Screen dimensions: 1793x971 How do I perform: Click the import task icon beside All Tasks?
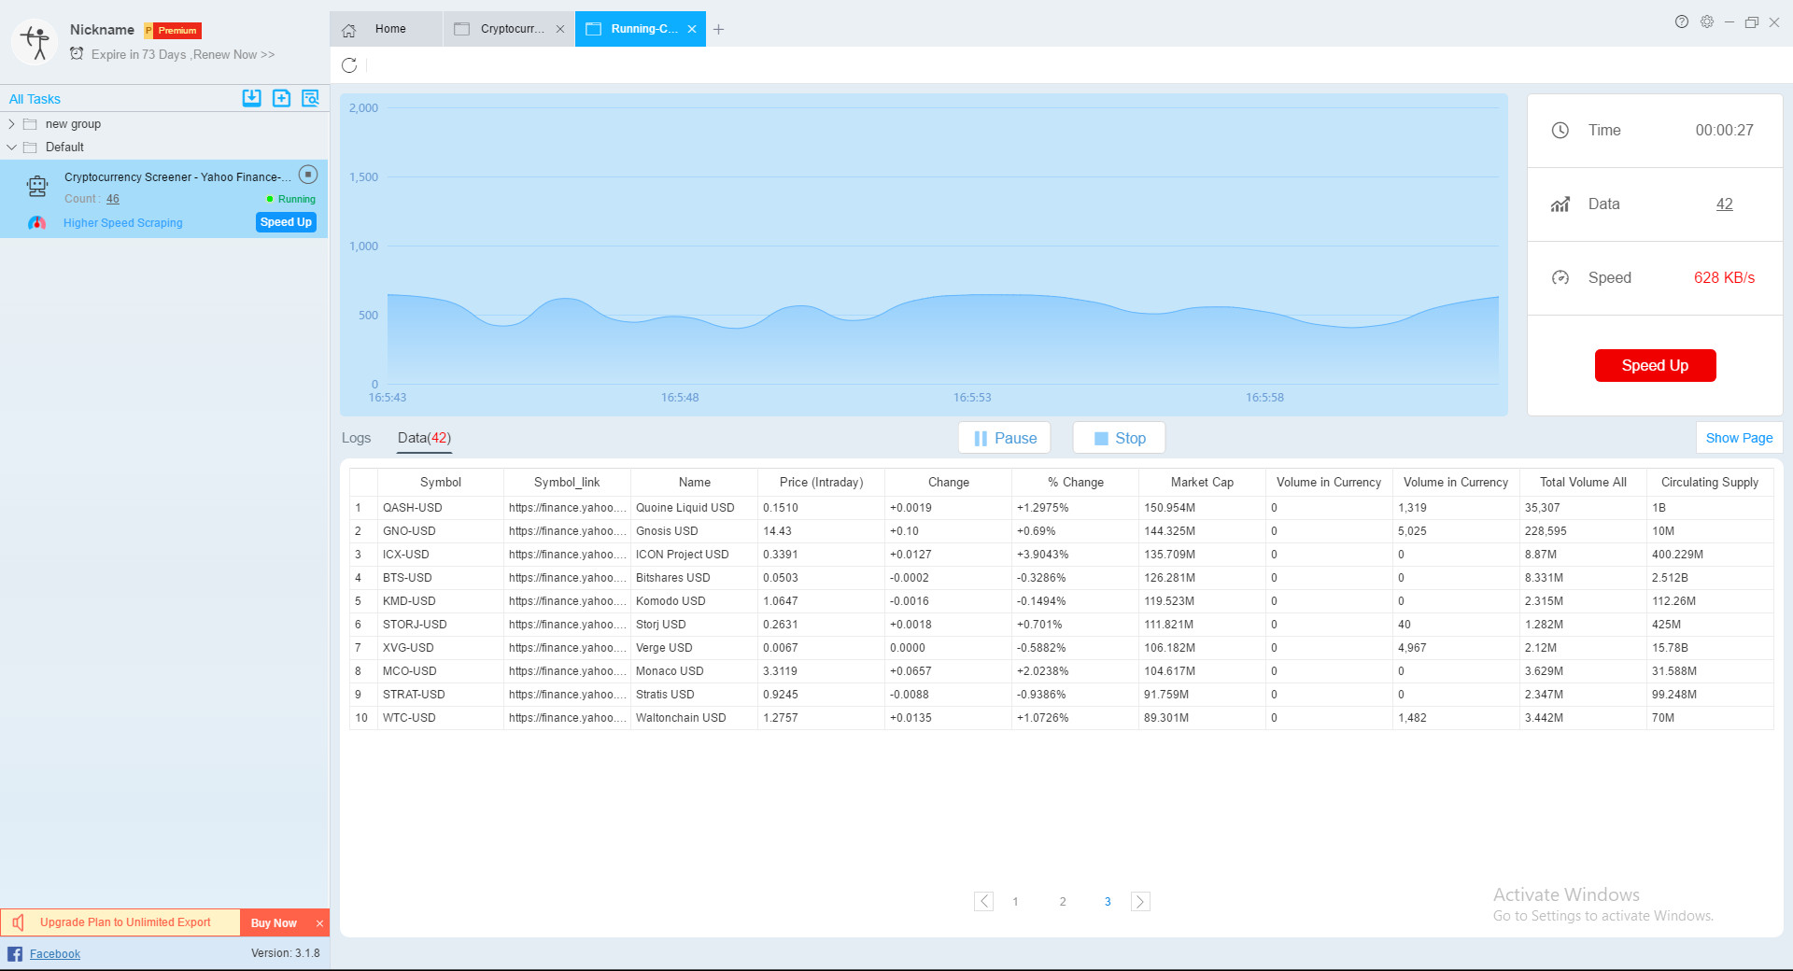coord(252,98)
